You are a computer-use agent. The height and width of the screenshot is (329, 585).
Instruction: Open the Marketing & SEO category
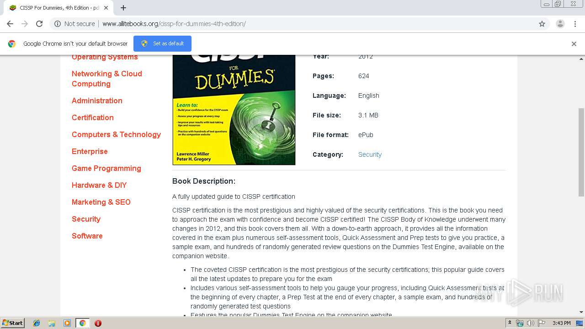[x=101, y=202]
